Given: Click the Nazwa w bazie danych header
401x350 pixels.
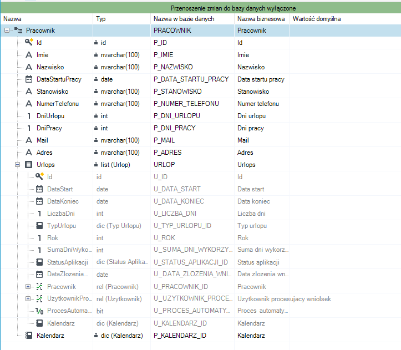Looking at the screenshot, I should [192, 19].
